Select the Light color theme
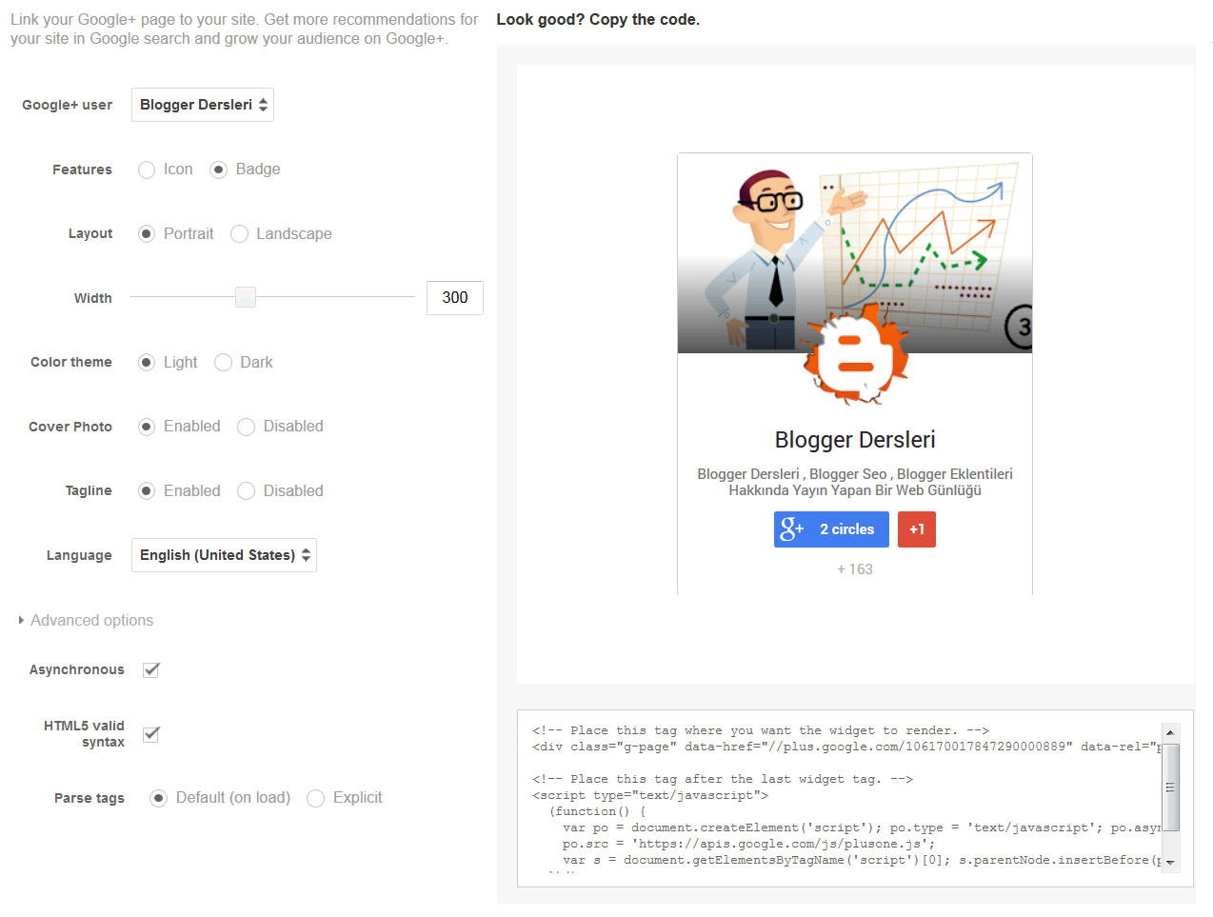The height and width of the screenshot is (917, 1213). (147, 363)
